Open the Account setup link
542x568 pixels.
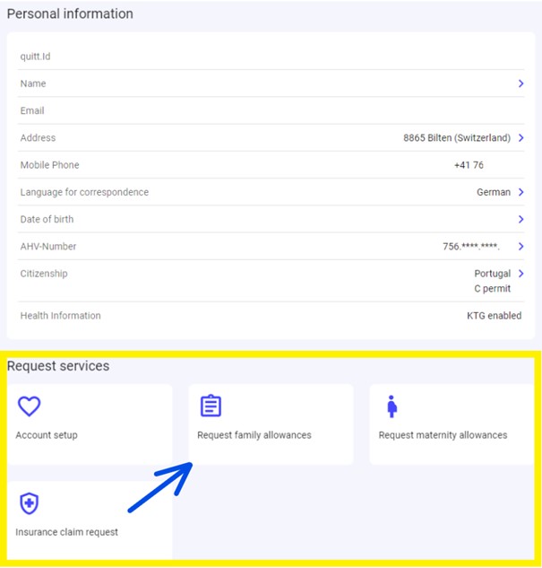point(47,435)
